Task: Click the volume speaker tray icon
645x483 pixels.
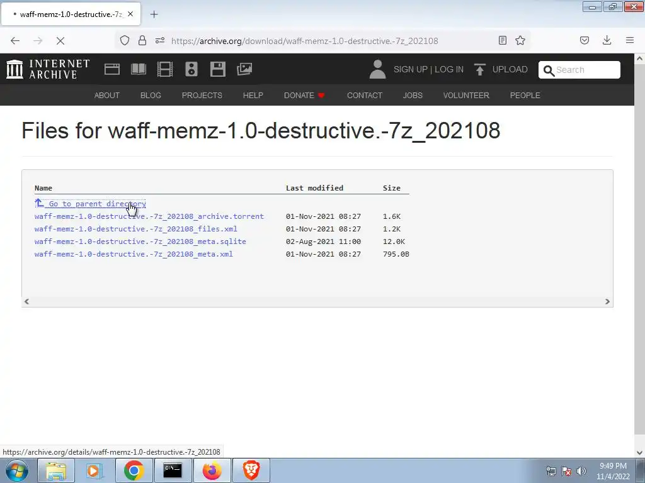Action: point(581,471)
